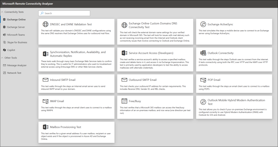Viewport: 278px width, 147px height.
Task: Collapse the Connectivity Tests section
Action: 2,12
